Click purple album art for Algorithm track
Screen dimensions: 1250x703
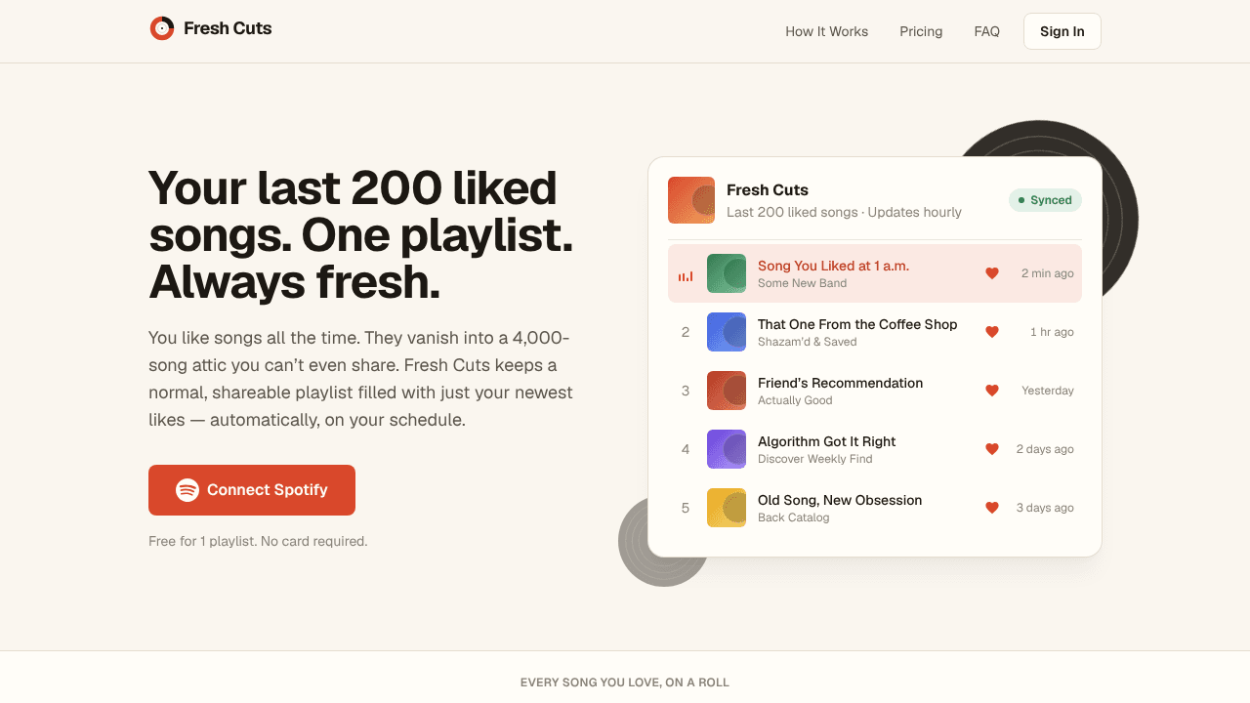(727, 449)
